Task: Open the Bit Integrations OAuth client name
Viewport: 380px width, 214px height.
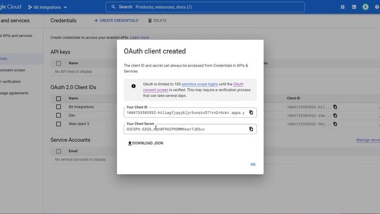Action: click(81, 107)
